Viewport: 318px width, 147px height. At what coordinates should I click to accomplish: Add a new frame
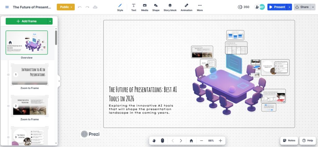26,21
